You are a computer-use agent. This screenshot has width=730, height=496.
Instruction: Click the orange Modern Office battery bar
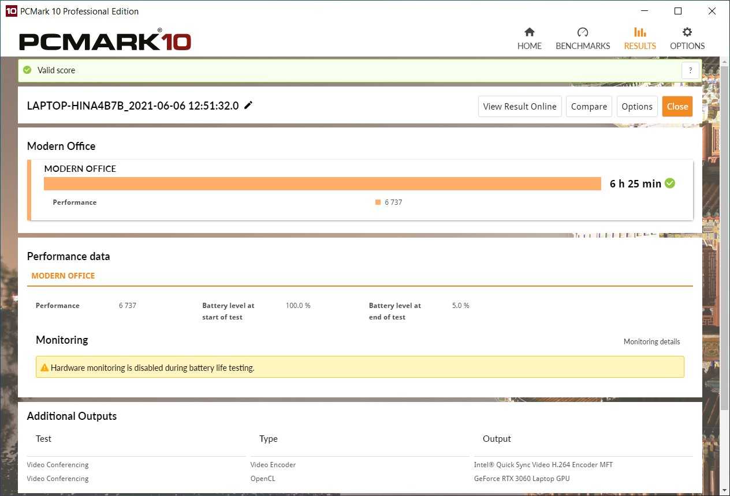tap(322, 183)
